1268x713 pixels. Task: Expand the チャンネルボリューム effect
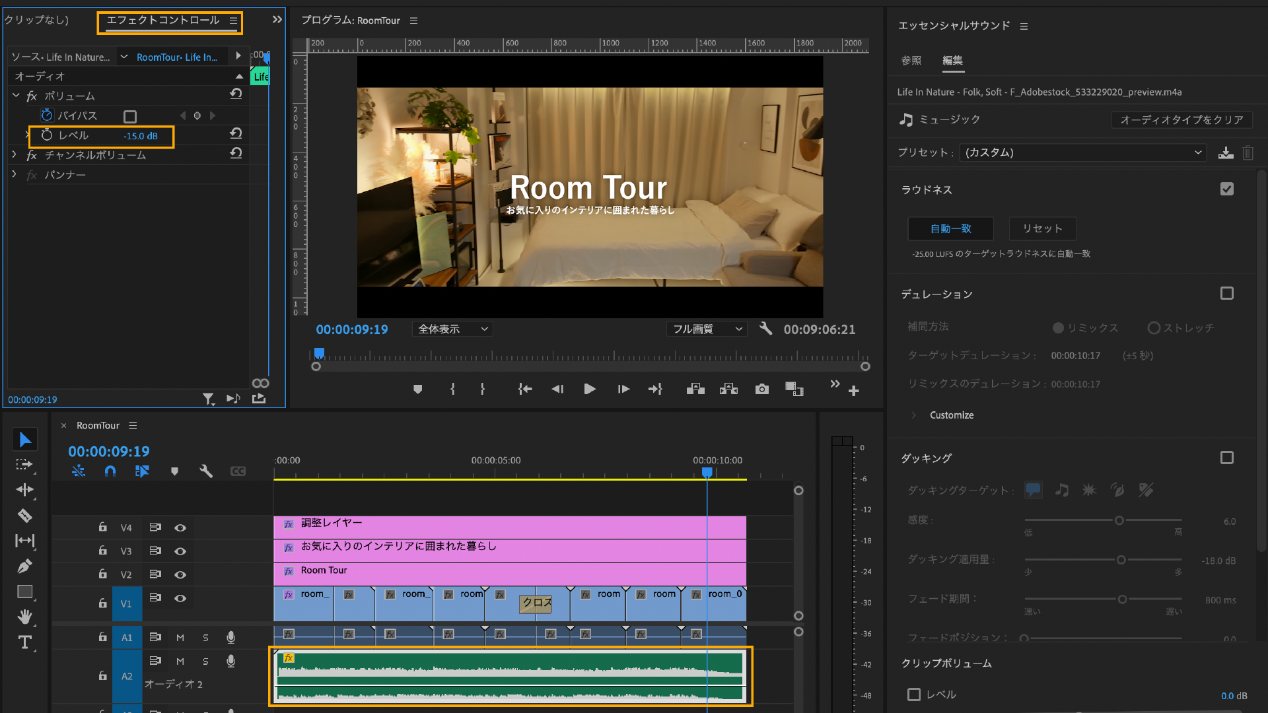tap(15, 154)
